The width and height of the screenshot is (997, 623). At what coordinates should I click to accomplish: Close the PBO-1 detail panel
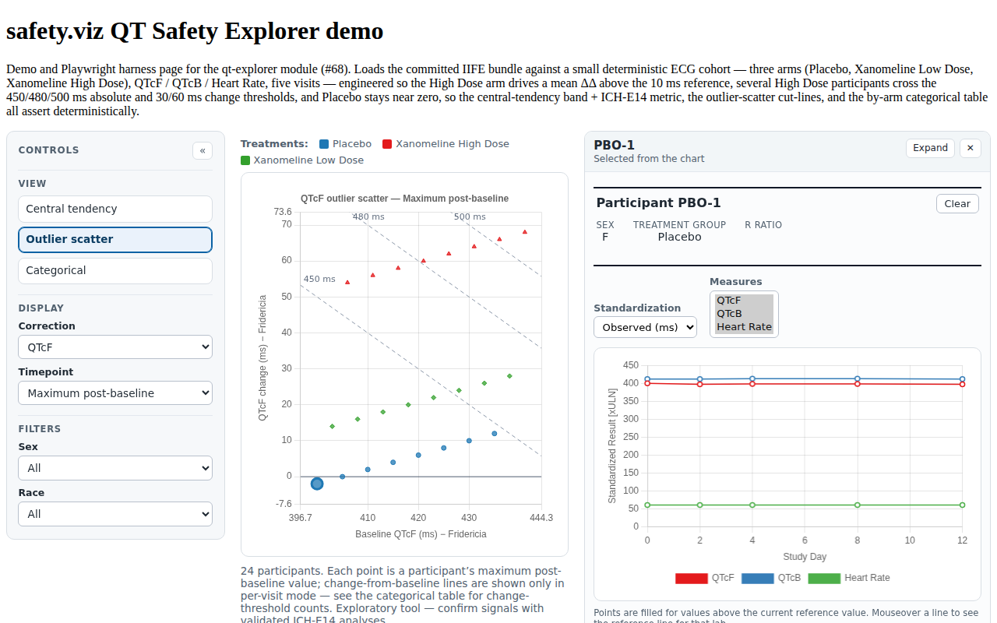pos(970,148)
